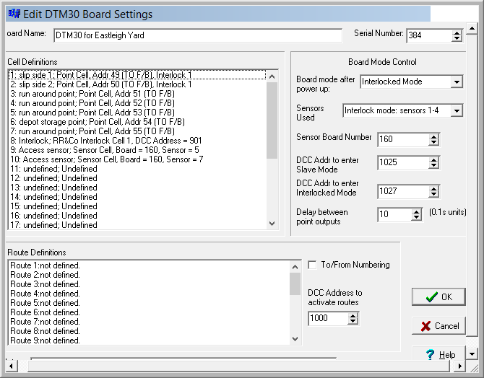Decrease the DCC Addr Interlocked Mode value
Screen dimensions: 484x378
click(x=431, y=195)
